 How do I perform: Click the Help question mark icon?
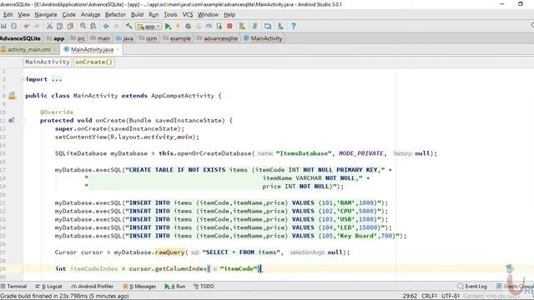(293, 26)
